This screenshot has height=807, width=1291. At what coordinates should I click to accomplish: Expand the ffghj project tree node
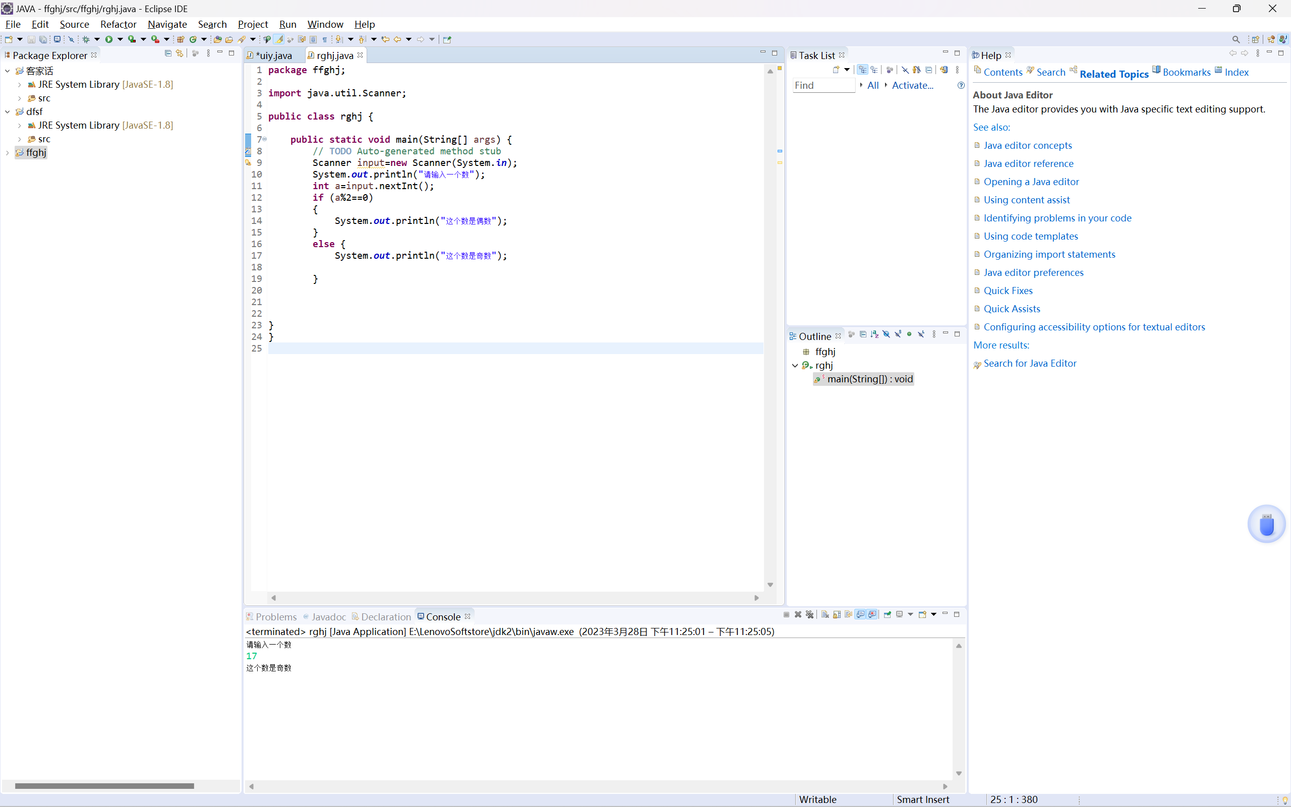8,153
